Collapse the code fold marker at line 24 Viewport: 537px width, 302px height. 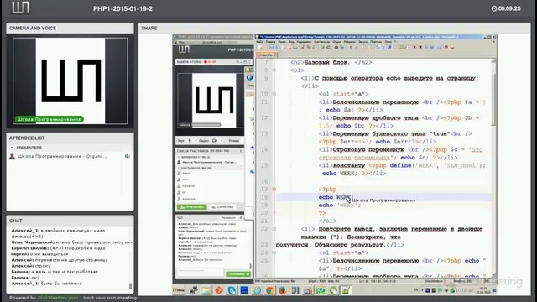(x=274, y=253)
